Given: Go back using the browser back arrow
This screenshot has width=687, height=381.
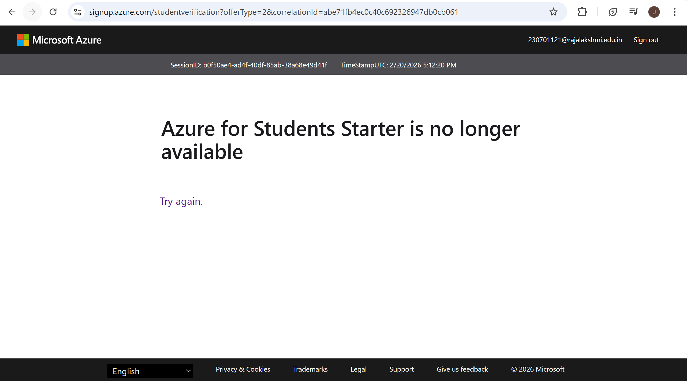Looking at the screenshot, I should [x=12, y=12].
